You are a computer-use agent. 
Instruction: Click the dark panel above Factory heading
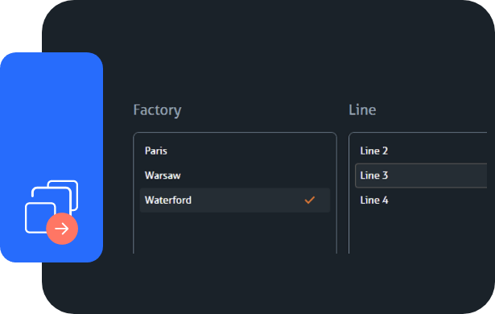click(x=268, y=51)
